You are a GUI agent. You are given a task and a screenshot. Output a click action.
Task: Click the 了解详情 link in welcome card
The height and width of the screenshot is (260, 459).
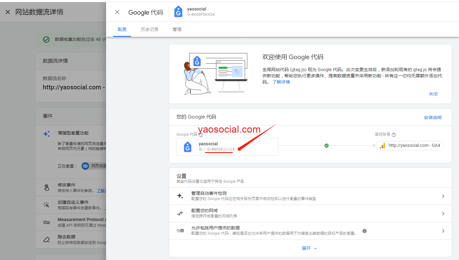pos(281,82)
